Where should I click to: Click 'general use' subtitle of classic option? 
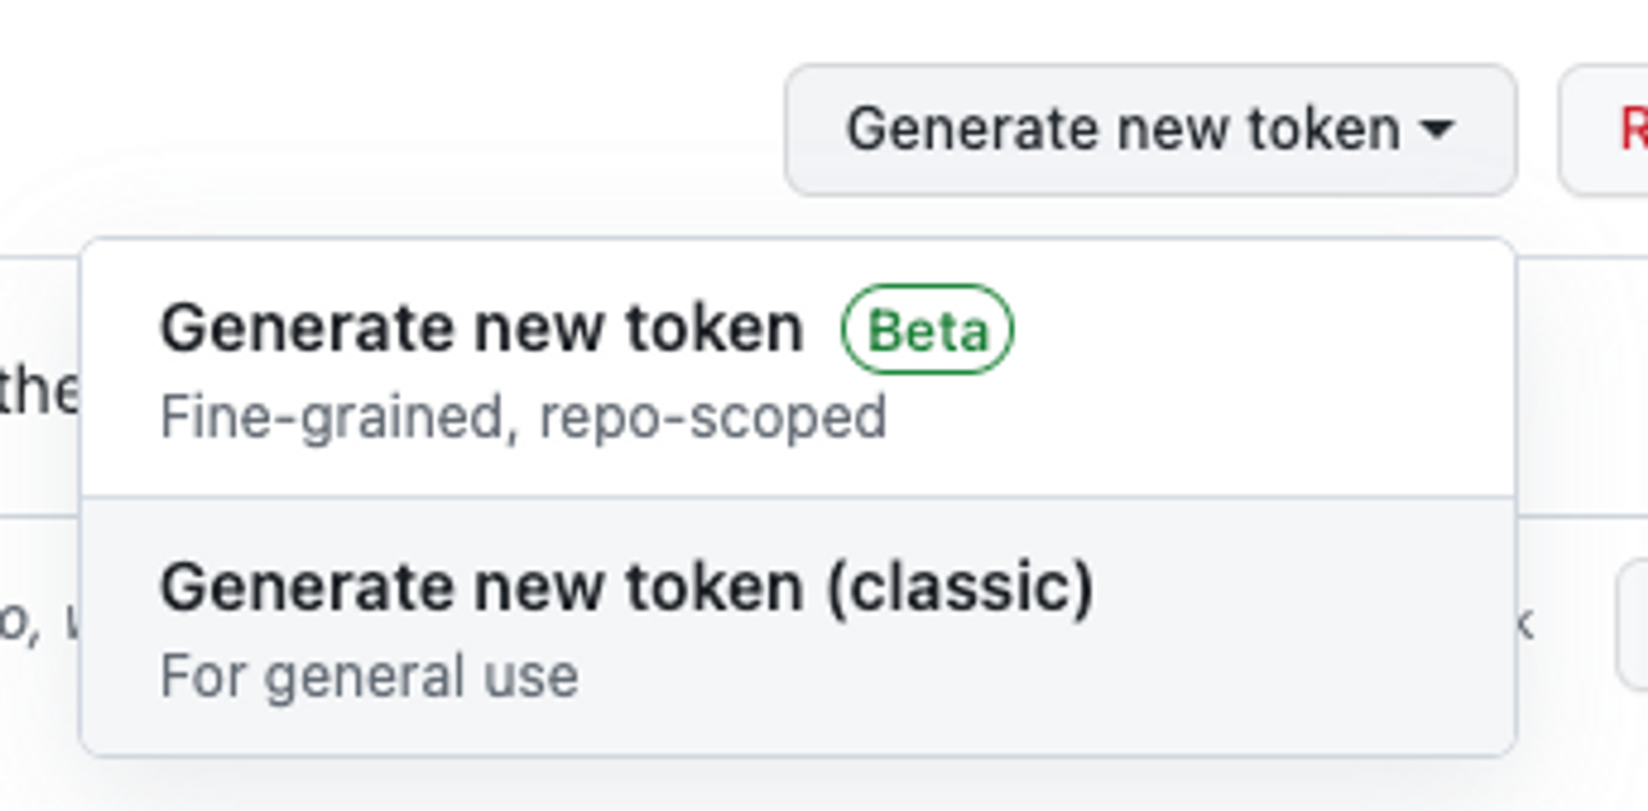tap(421, 676)
